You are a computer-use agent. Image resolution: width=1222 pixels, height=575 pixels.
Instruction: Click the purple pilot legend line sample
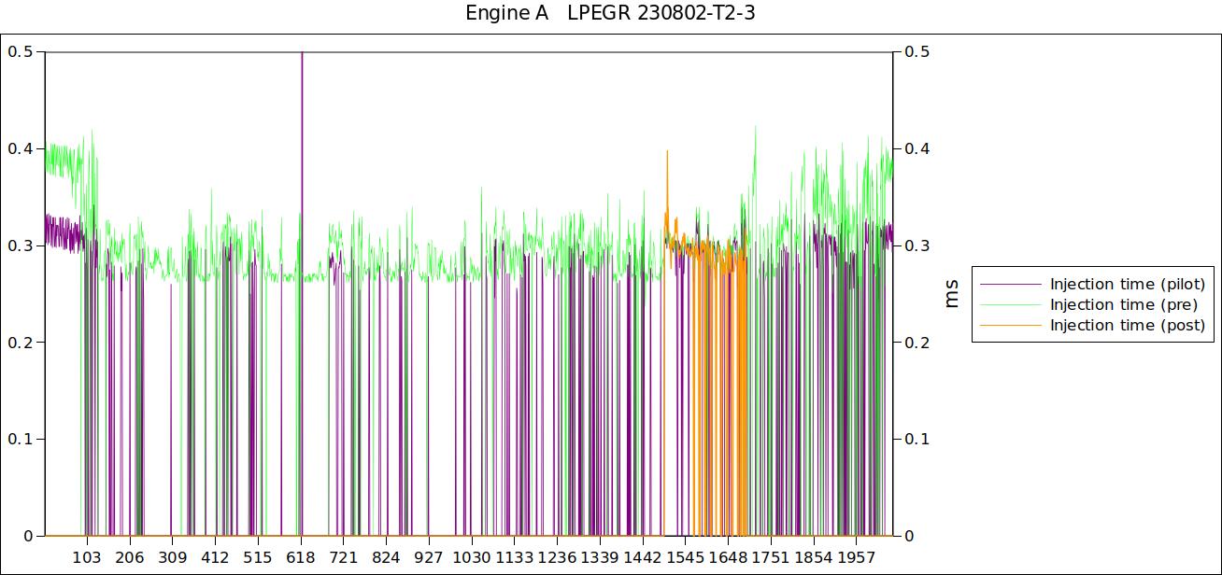[1010, 284]
